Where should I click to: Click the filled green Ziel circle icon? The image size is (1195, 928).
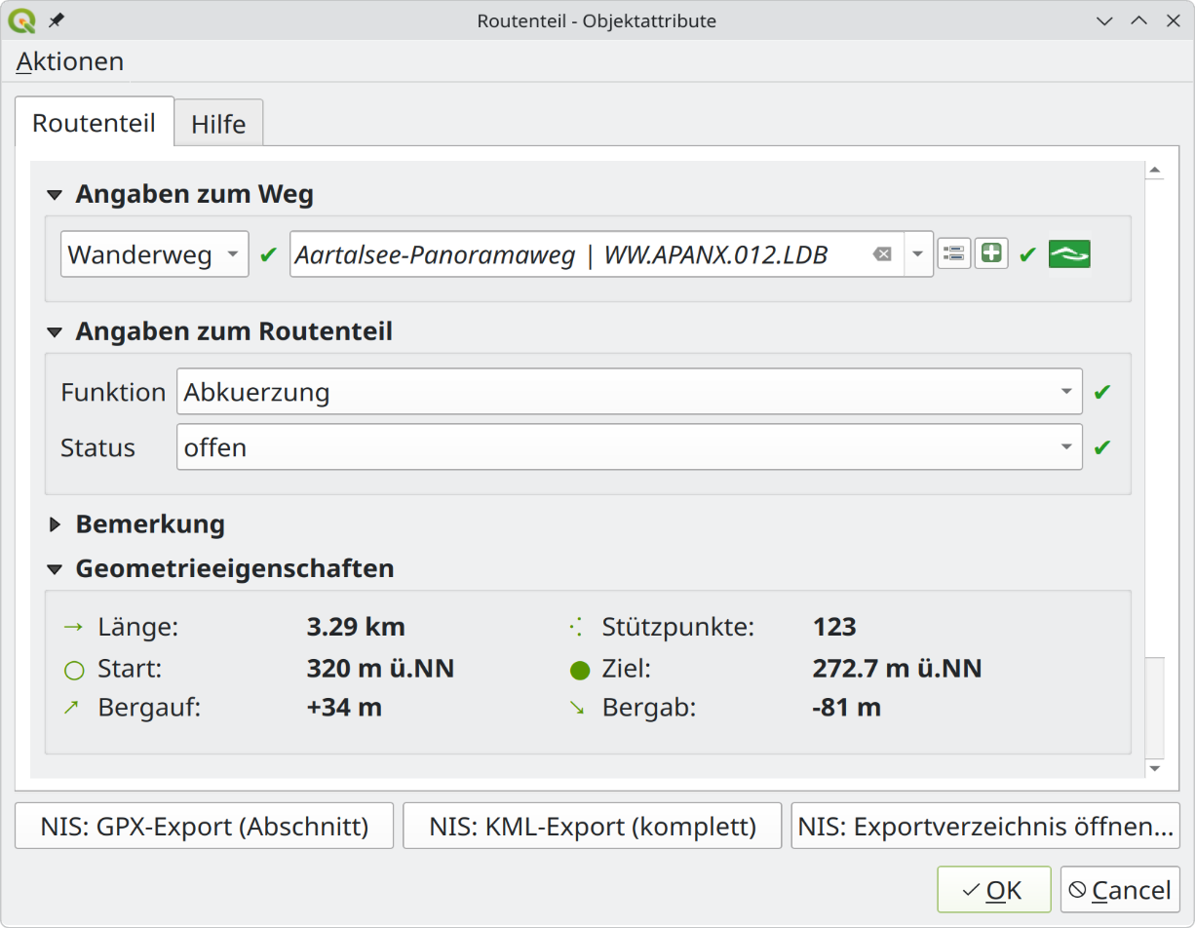click(x=580, y=671)
